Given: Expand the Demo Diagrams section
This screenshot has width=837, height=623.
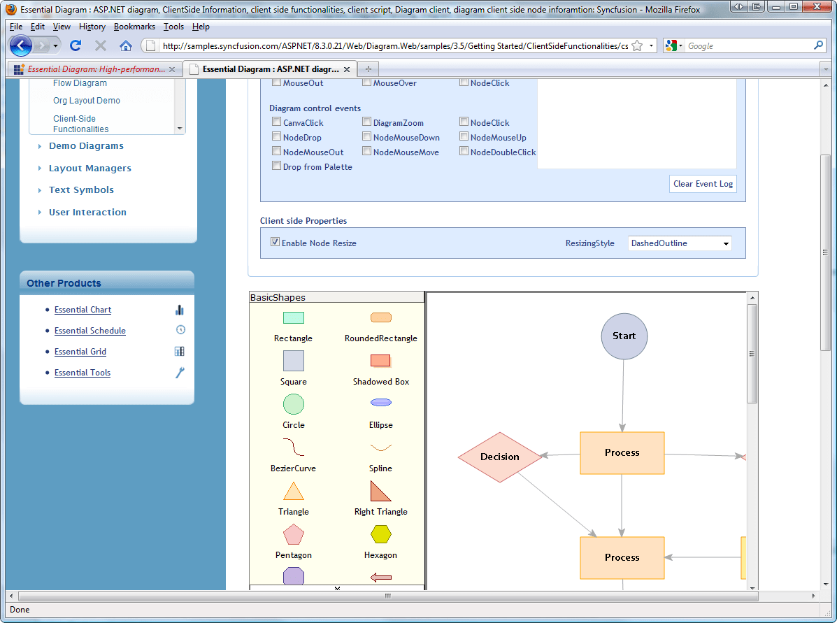Looking at the screenshot, I should 86,145.
